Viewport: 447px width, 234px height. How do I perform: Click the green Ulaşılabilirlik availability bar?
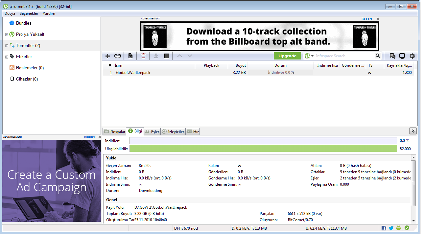pos(263,149)
